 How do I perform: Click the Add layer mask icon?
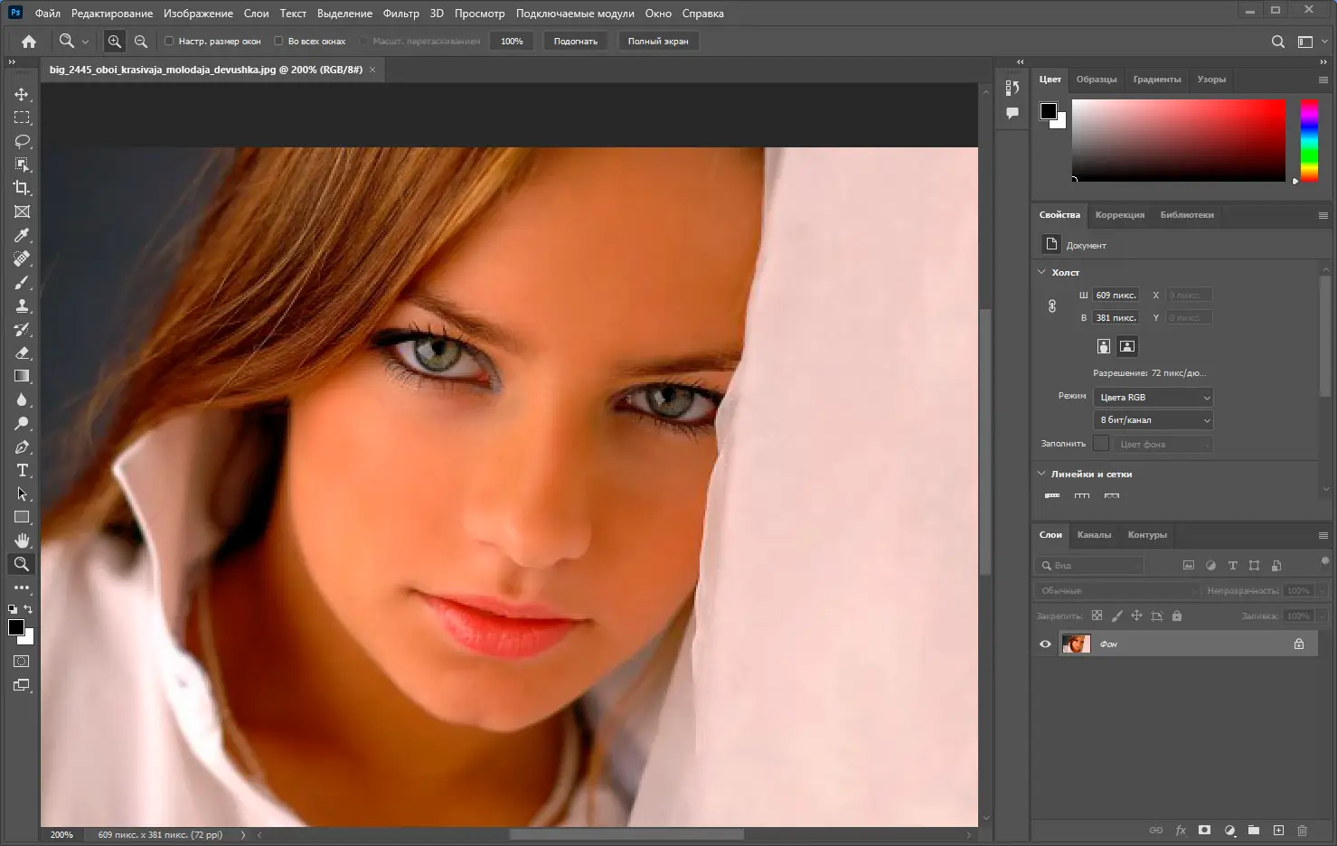(x=1205, y=830)
